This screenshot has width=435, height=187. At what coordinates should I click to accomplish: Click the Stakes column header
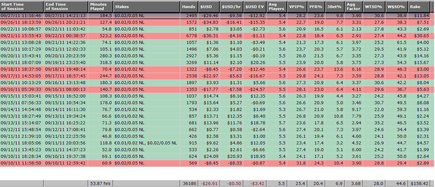[x=146, y=6]
